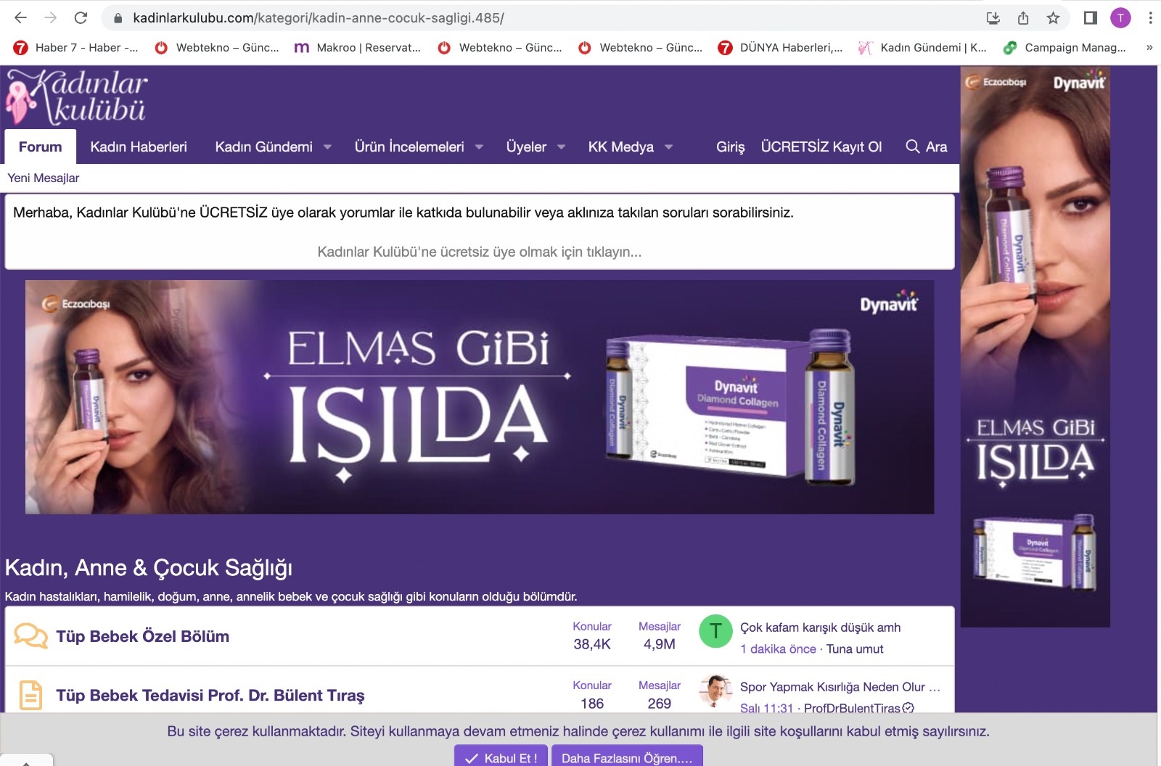Open the Chrome profile avatar icon

(1120, 18)
